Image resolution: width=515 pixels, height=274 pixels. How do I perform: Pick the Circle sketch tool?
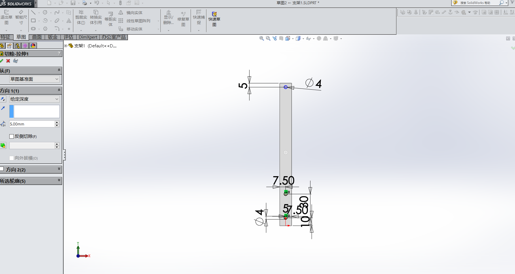[x=45, y=12]
